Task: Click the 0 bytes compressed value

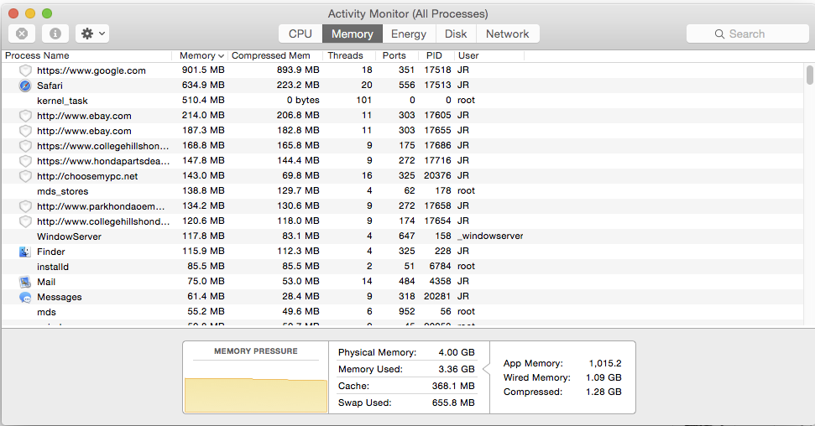Action: (x=303, y=101)
